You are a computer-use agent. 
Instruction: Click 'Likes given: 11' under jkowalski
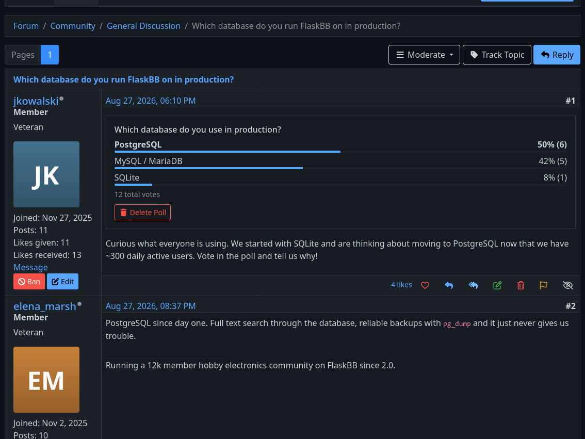click(41, 243)
